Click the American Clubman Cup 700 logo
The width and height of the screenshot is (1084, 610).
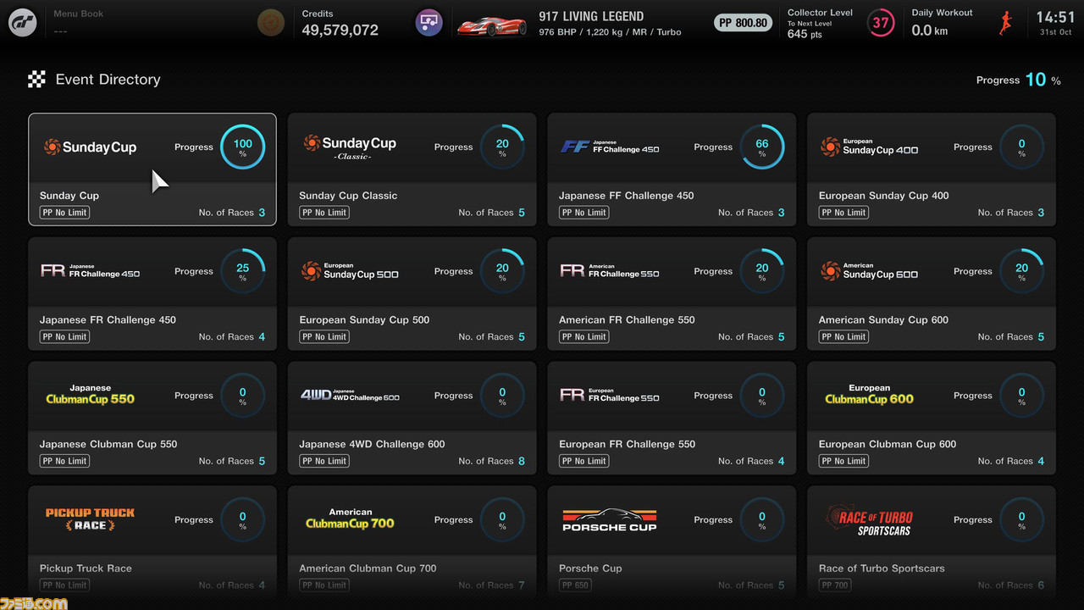[350, 519]
